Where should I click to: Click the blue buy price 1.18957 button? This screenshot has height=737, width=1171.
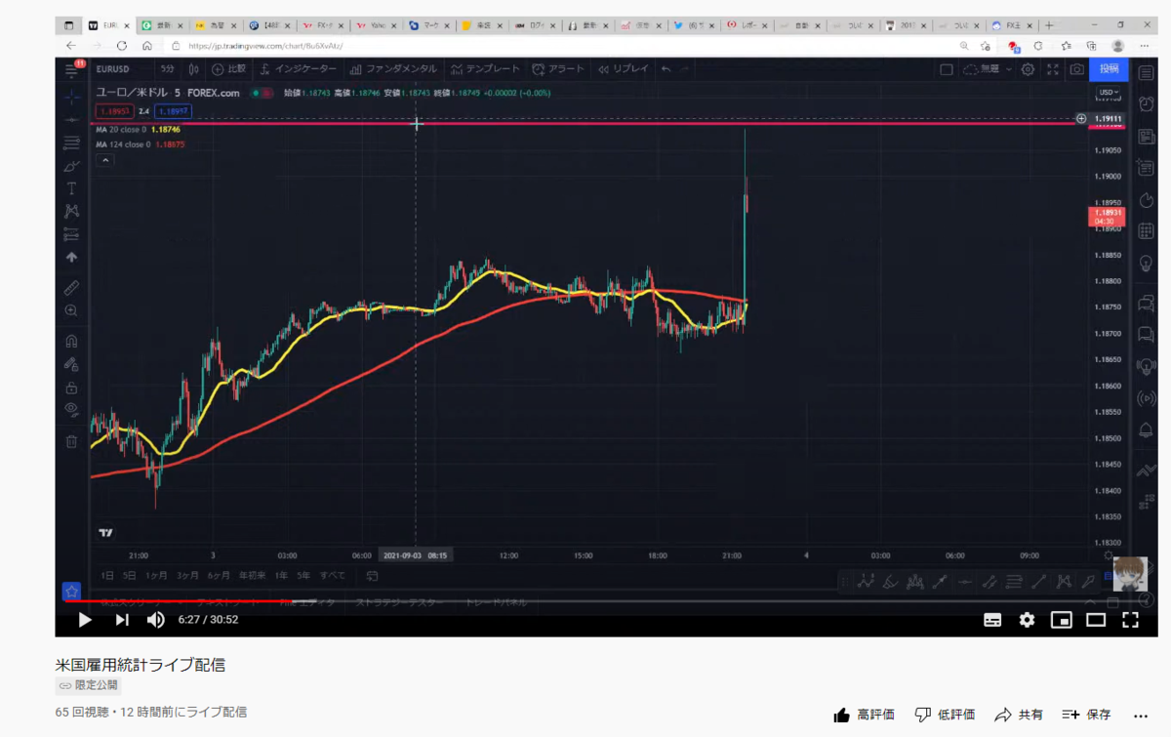click(x=173, y=111)
